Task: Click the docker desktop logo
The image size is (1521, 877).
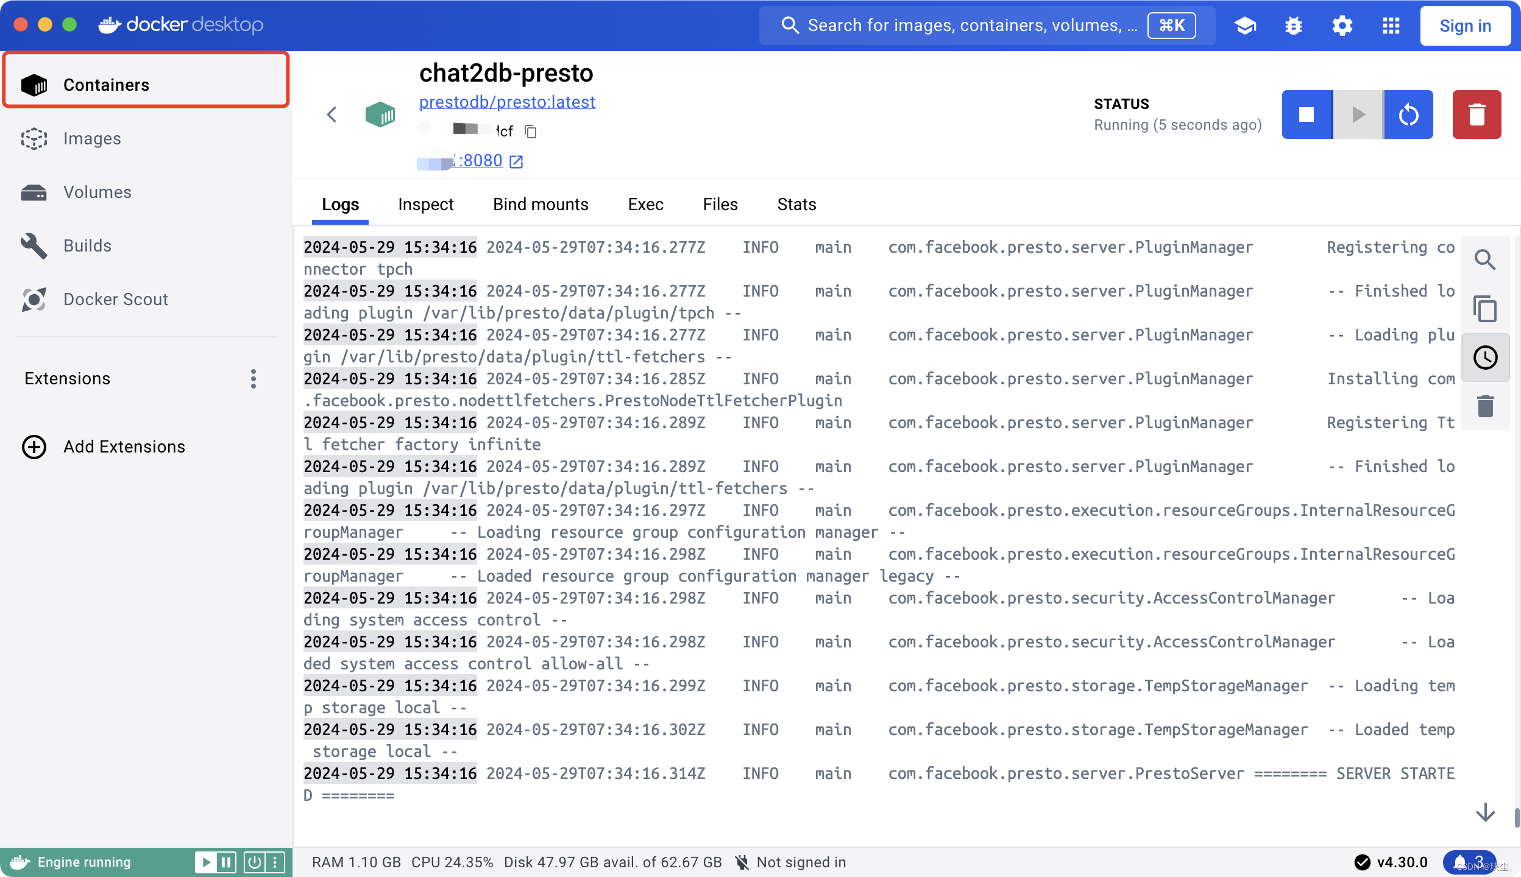Action: tap(181, 25)
